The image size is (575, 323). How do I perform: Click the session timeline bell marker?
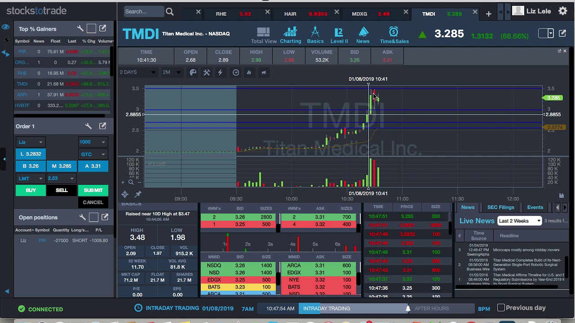click(x=408, y=308)
